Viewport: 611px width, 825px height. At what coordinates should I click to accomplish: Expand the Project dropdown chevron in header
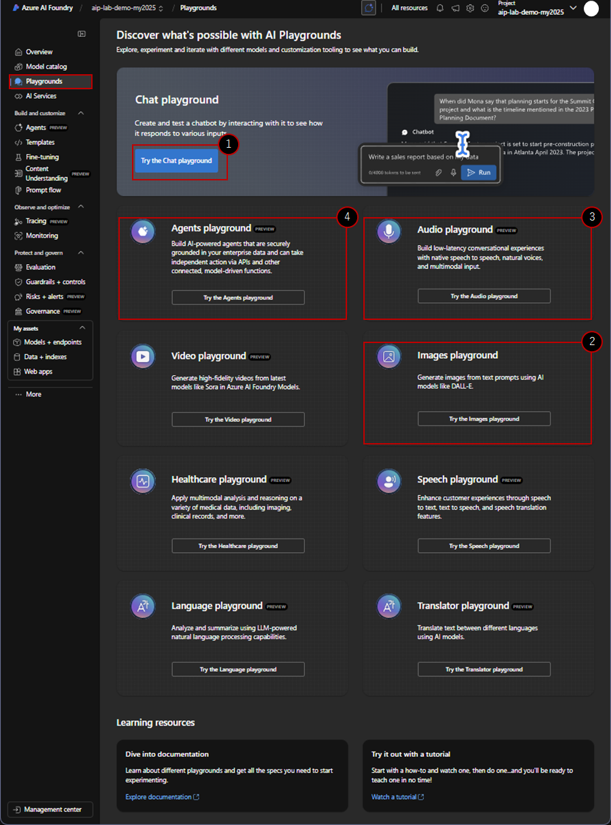[x=572, y=8]
